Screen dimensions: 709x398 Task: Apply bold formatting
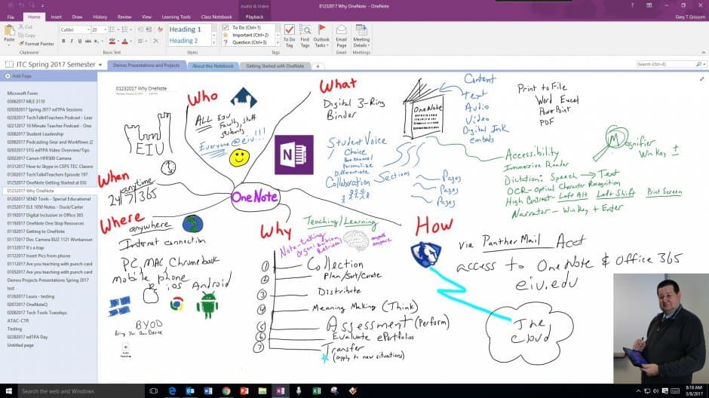coord(63,41)
